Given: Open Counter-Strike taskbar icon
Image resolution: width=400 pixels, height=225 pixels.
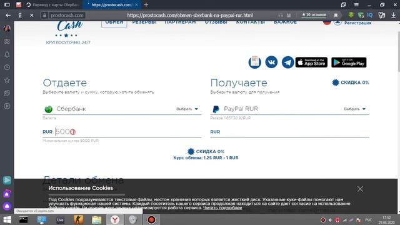Looking at the screenshot, I should point(78,219).
